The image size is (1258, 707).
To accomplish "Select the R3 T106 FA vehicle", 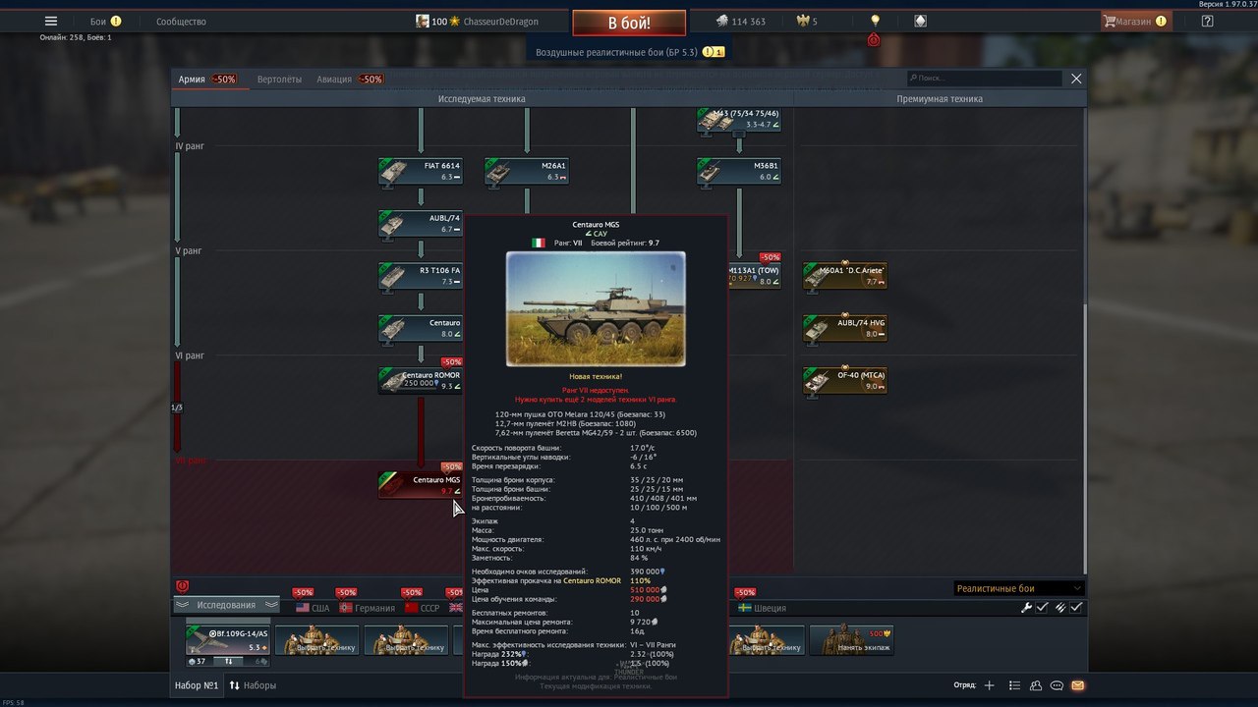I will [421, 276].
